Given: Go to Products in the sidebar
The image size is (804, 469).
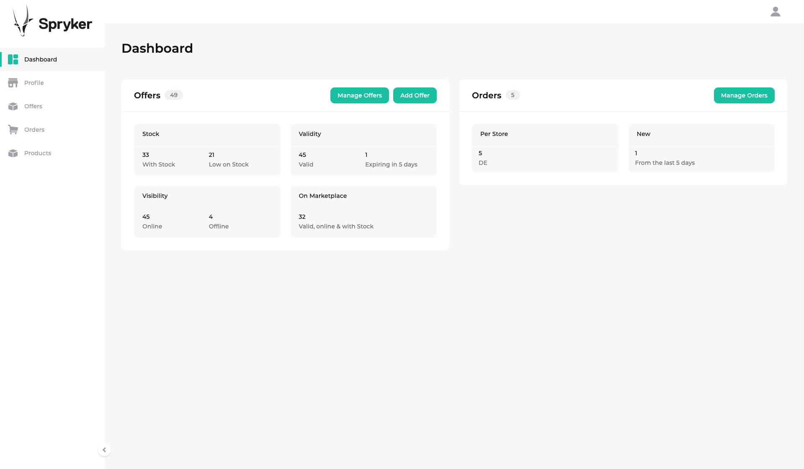Looking at the screenshot, I should [38, 153].
